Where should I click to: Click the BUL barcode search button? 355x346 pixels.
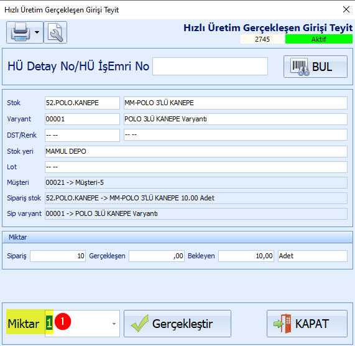[x=315, y=67]
